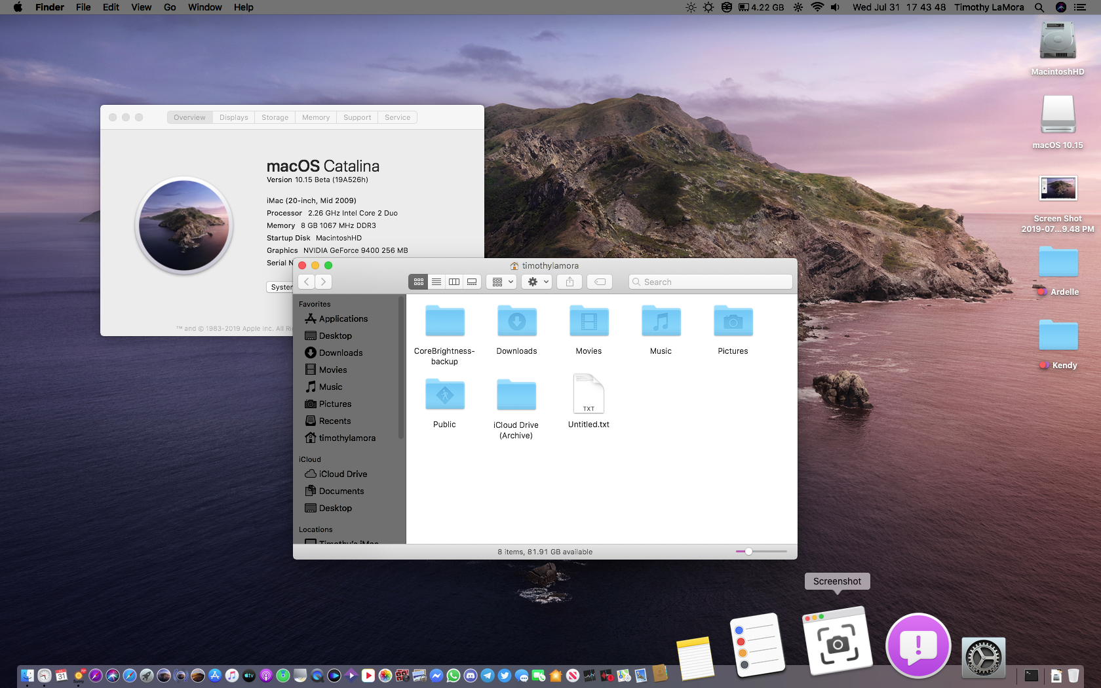Select the Untitled.txt file
The image size is (1101, 688).
589,394
